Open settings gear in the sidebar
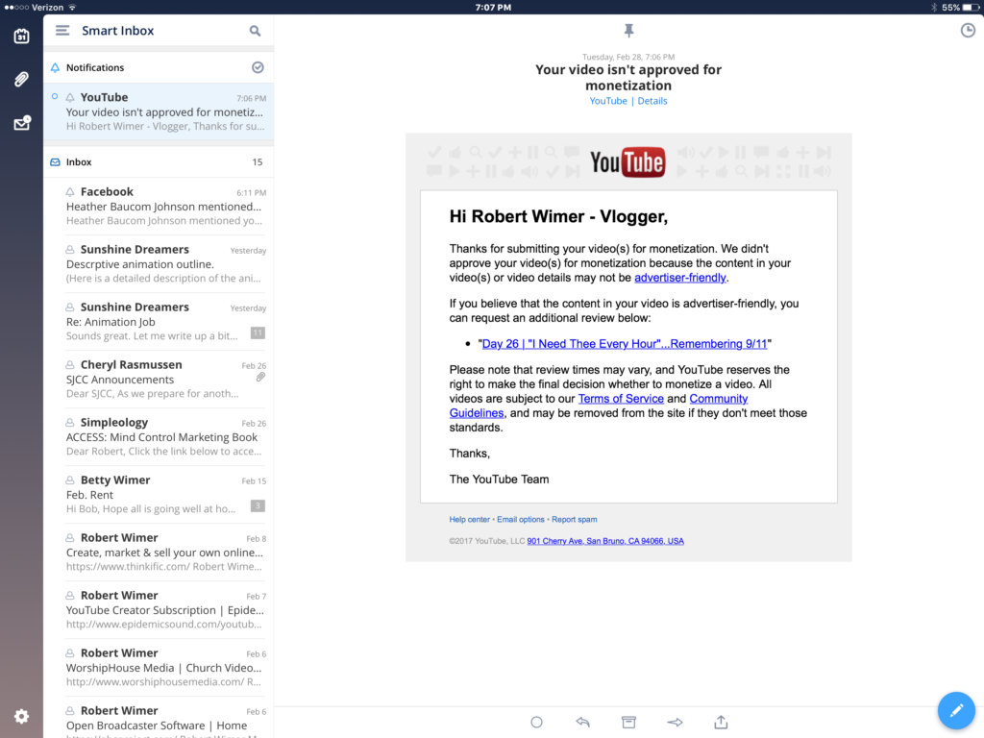The height and width of the screenshot is (738, 984). (21, 716)
